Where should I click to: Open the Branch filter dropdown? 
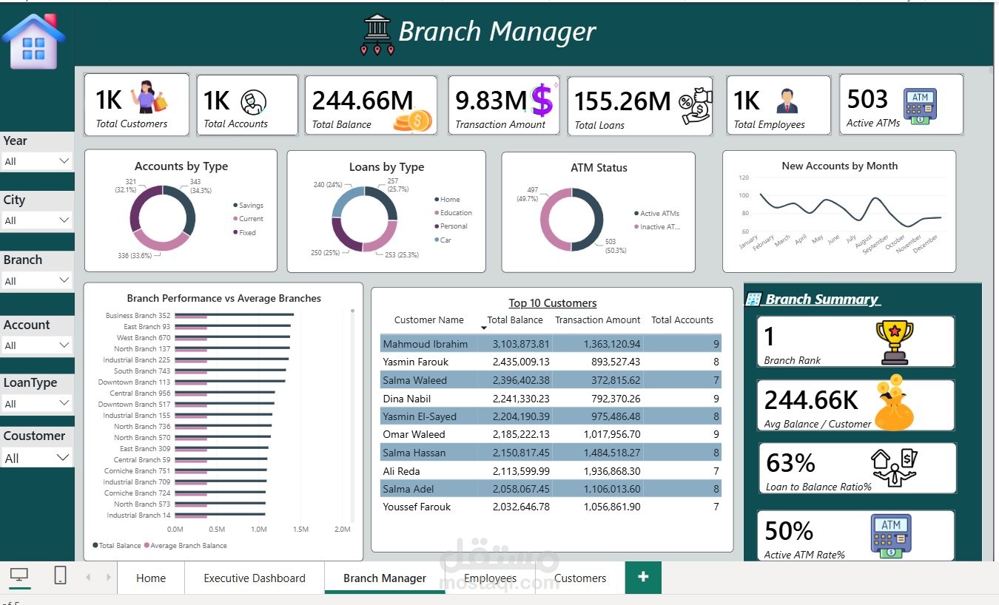click(36, 281)
